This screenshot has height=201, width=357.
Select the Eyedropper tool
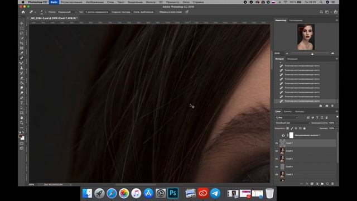click(x=22, y=53)
